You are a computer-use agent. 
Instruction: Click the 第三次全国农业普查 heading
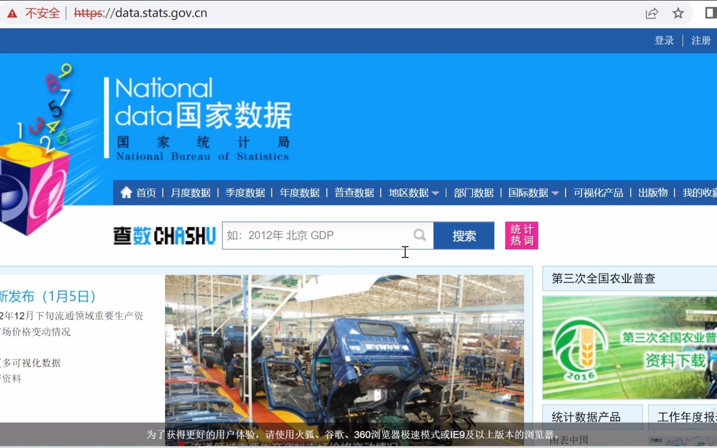603,278
